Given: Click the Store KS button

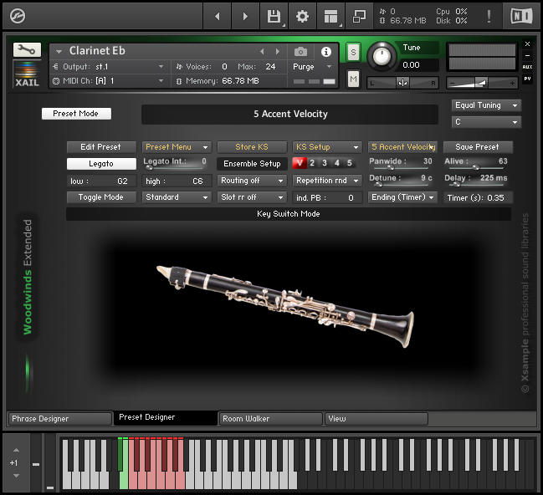Looking at the screenshot, I should tap(252, 147).
